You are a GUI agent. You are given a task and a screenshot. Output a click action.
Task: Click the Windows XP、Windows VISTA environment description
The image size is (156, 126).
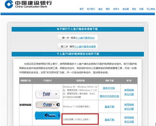(80, 92)
